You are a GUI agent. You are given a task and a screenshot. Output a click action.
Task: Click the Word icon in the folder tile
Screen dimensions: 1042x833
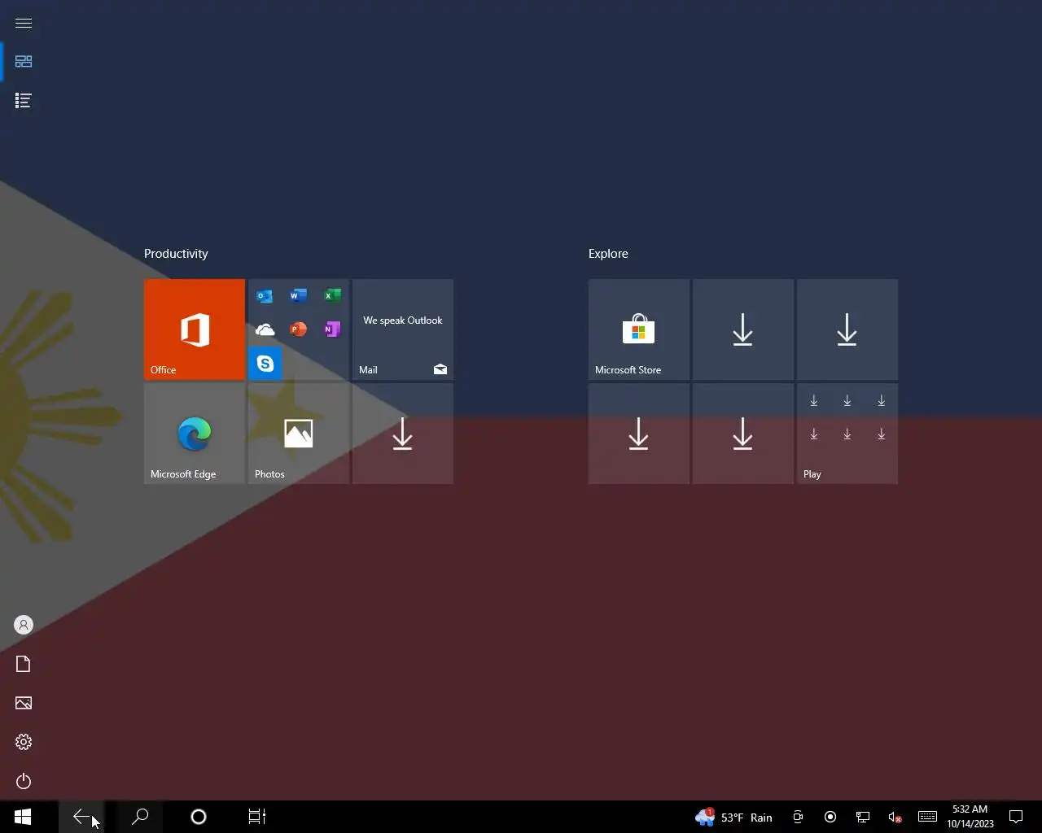pyautogui.click(x=298, y=295)
